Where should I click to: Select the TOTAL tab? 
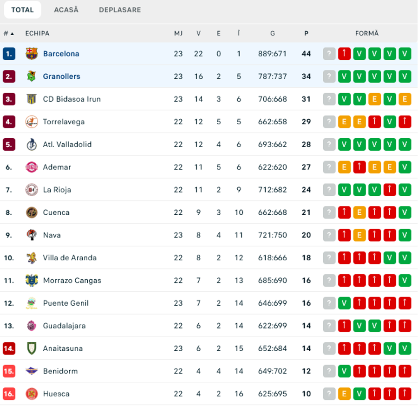[23, 10]
